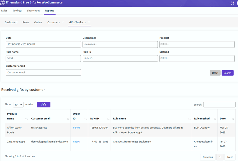The width and height of the screenshot is (238, 161).
Task: Click the fullscreen expand icon in header
Action: pos(233,3)
